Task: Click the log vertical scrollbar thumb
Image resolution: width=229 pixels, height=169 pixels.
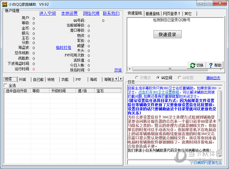Action: coord(220,120)
